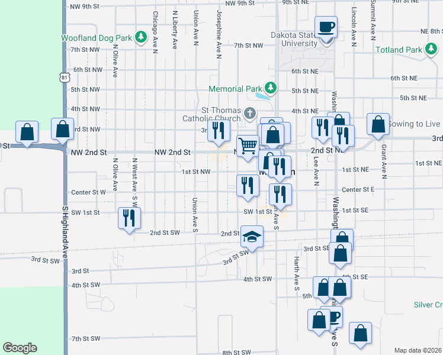Click the Memorial Park label
Image resolution: width=443 pixels, height=355 pixels.
pyautogui.click(x=235, y=89)
